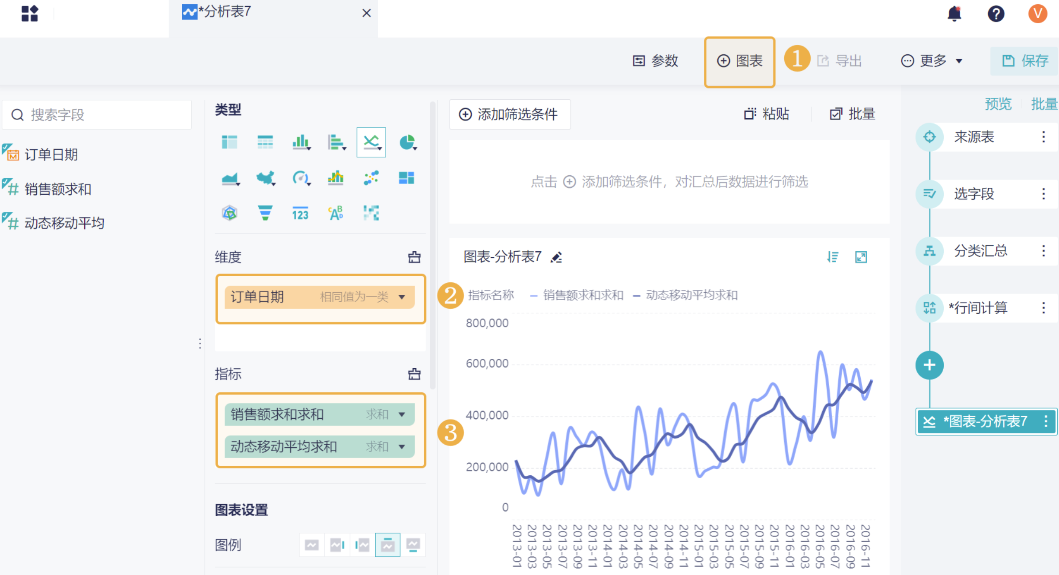Click the 粘贴 paste button
The height and width of the screenshot is (575, 1059).
(767, 114)
